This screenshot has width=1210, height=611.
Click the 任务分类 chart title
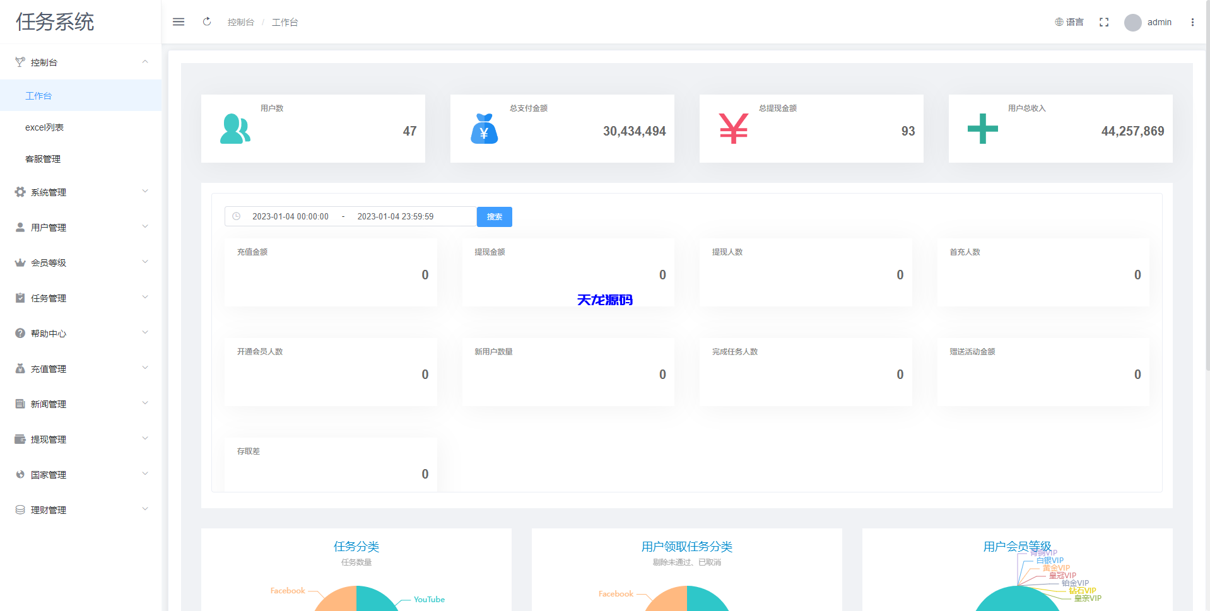pyautogui.click(x=356, y=547)
